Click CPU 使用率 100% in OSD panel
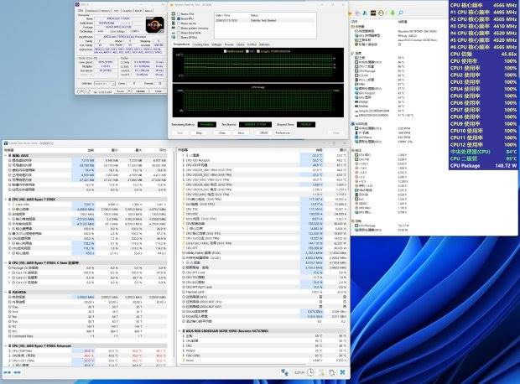 (483, 61)
